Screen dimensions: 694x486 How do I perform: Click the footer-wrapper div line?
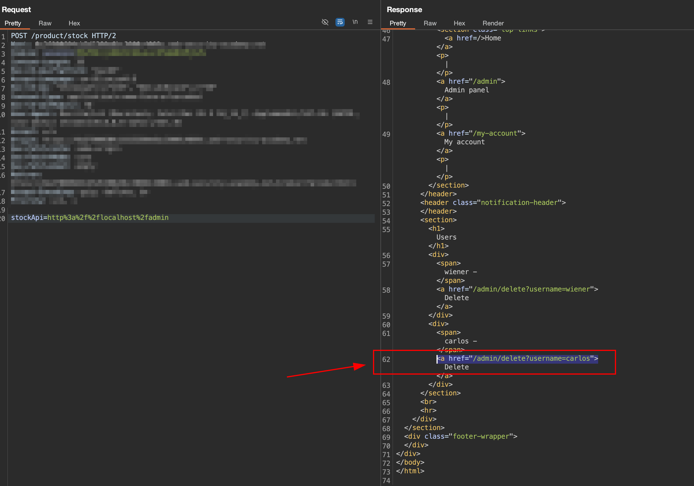(461, 436)
